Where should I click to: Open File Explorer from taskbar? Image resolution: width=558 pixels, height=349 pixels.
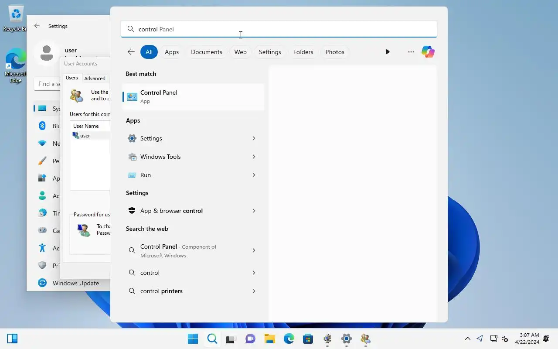pos(269,339)
